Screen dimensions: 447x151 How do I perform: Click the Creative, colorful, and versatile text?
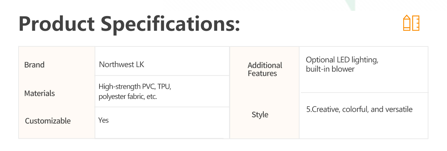359,109
